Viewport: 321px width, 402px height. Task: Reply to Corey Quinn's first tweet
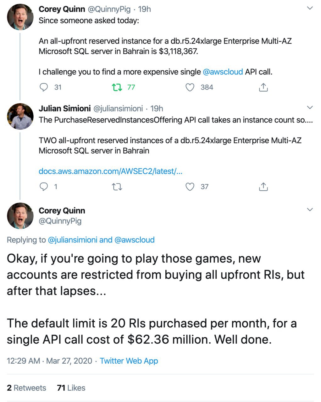[44, 87]
